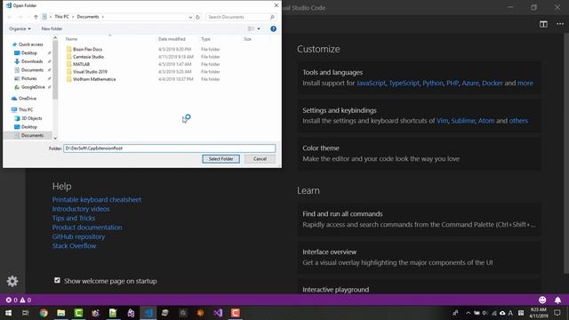Click the Select Folder button

(220, 159)
